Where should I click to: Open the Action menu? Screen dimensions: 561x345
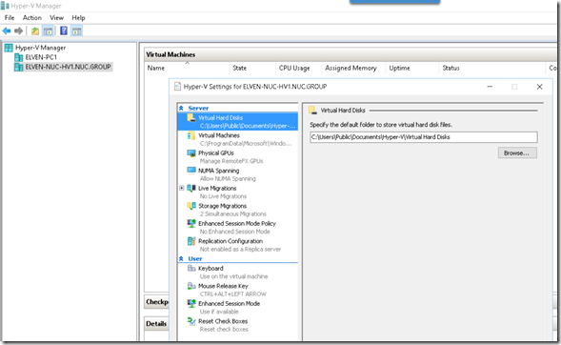(x=31, y=17)
